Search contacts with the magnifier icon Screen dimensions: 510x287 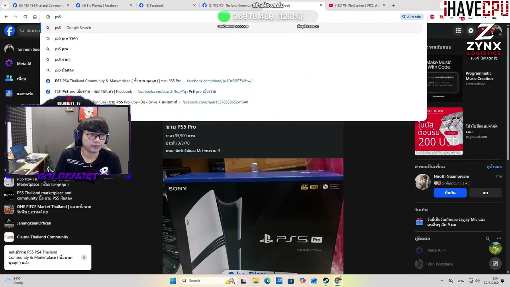(x=488, y=238)
